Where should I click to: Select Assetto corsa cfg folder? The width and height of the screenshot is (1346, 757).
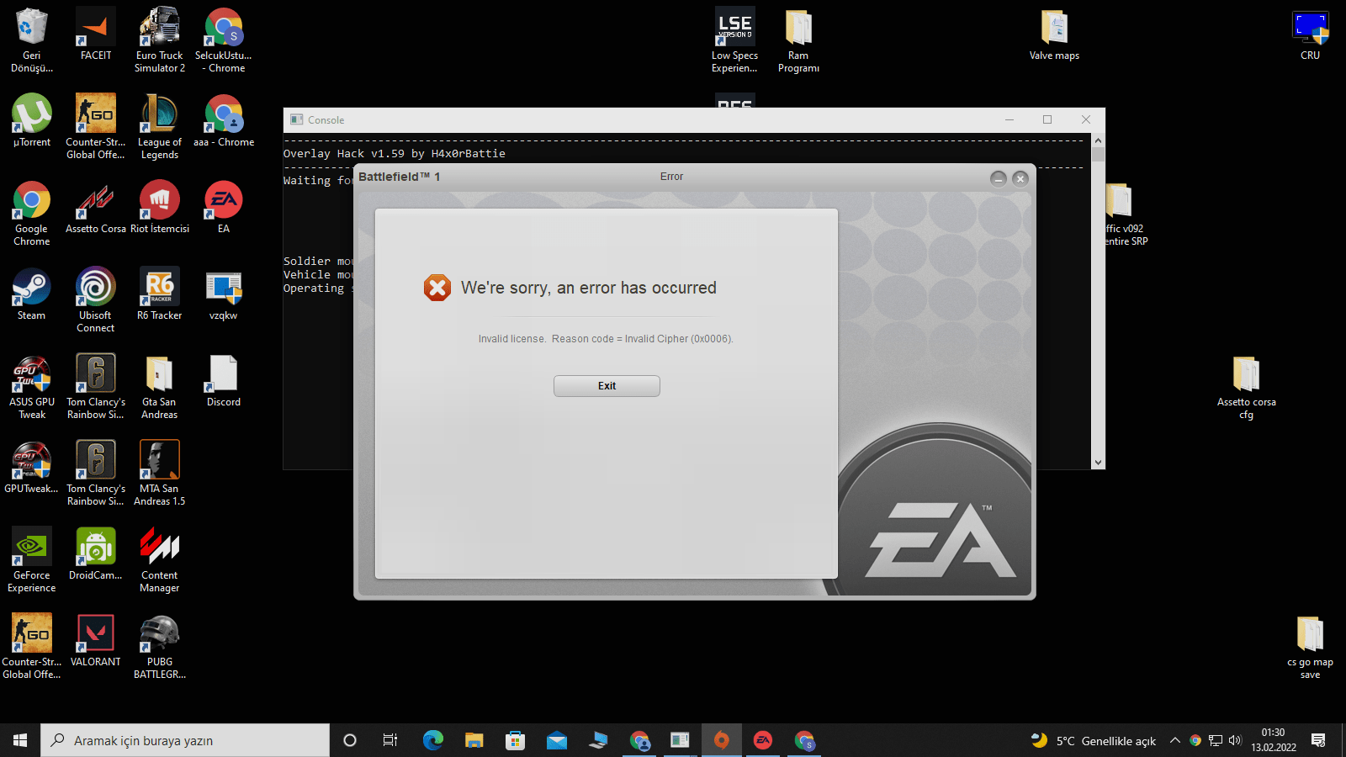[x=1246, y=386]
